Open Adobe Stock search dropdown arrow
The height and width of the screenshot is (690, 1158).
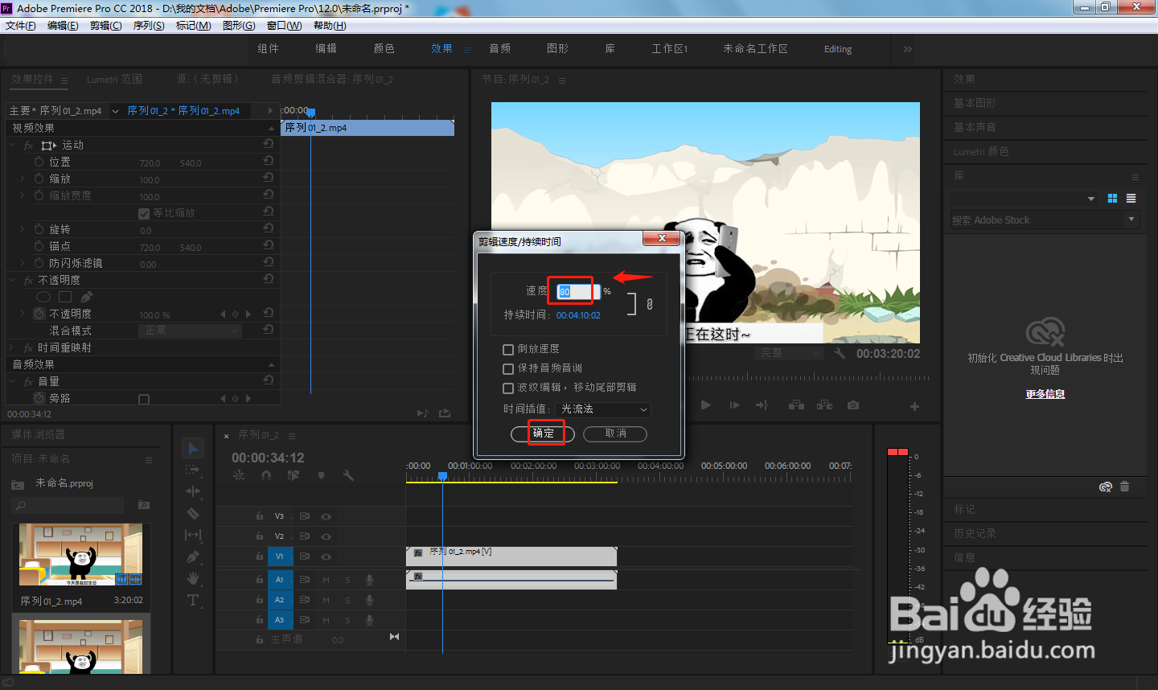[x=1131, y=219]
